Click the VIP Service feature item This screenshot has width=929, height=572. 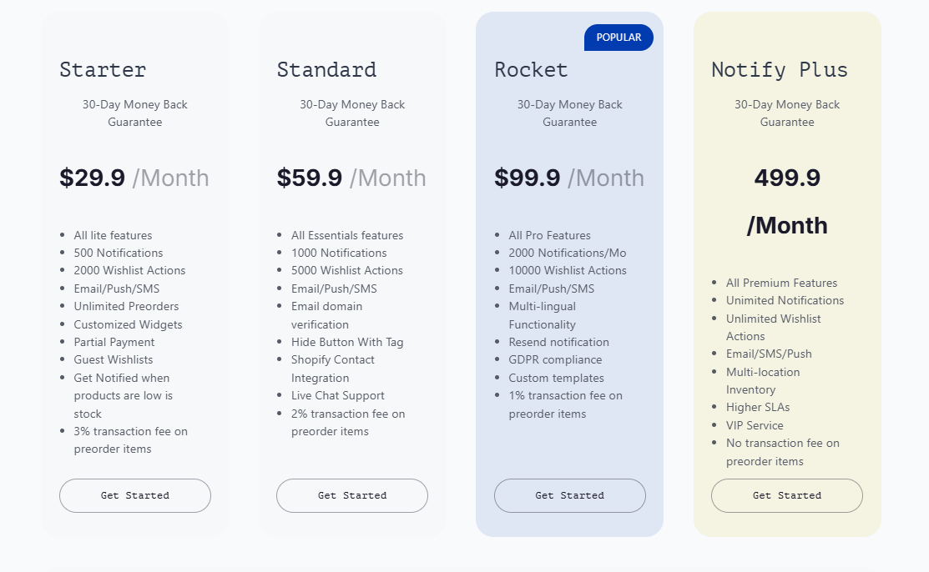coord(755,425)
